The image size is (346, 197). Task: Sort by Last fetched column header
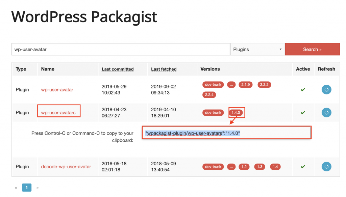click(x=164, y=69)
